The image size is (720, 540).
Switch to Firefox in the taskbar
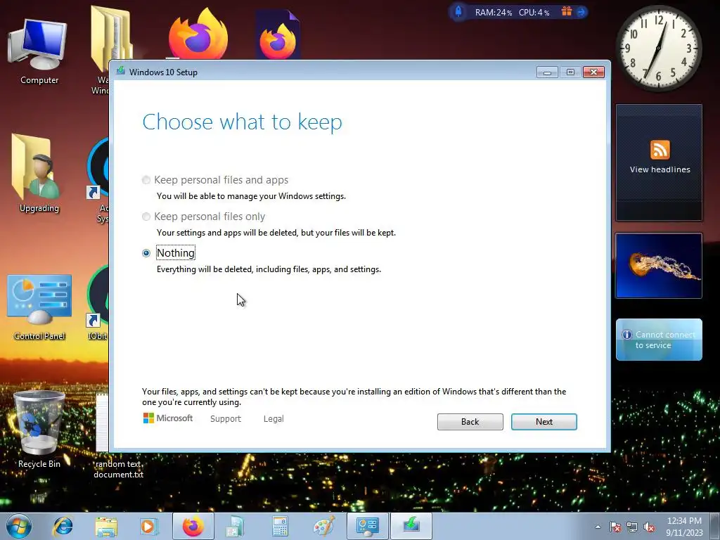(193, 526)
